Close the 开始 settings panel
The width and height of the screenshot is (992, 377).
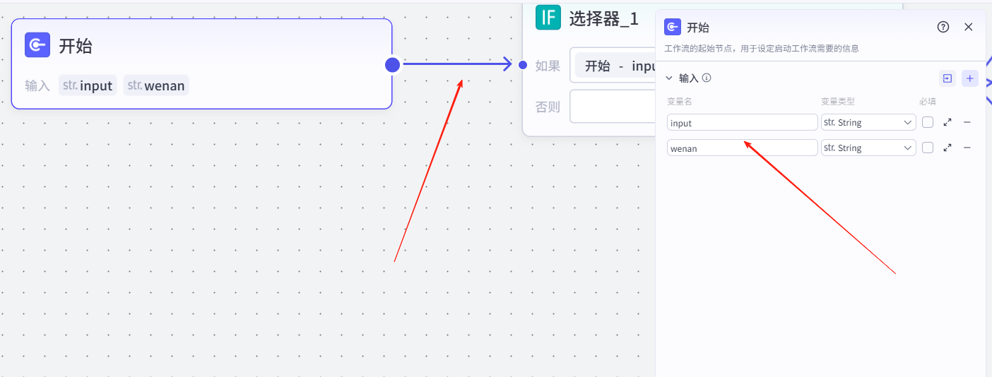969,27
